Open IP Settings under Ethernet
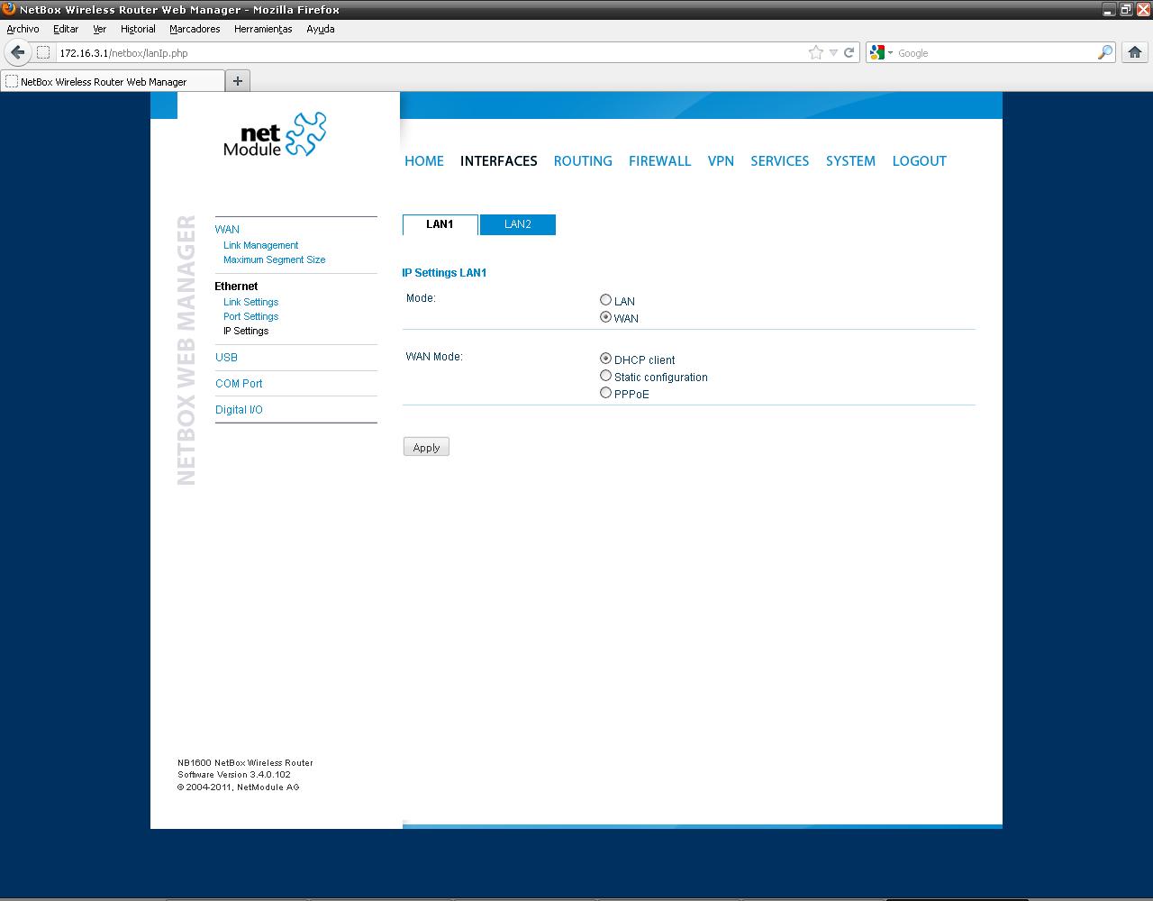This screenshot has height=901, width=1153. point(246,331)
